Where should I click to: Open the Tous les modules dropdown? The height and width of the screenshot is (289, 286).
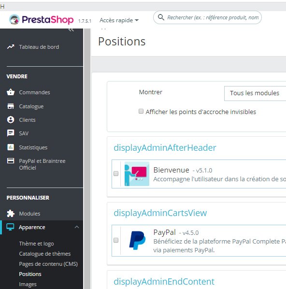(255, 93)
